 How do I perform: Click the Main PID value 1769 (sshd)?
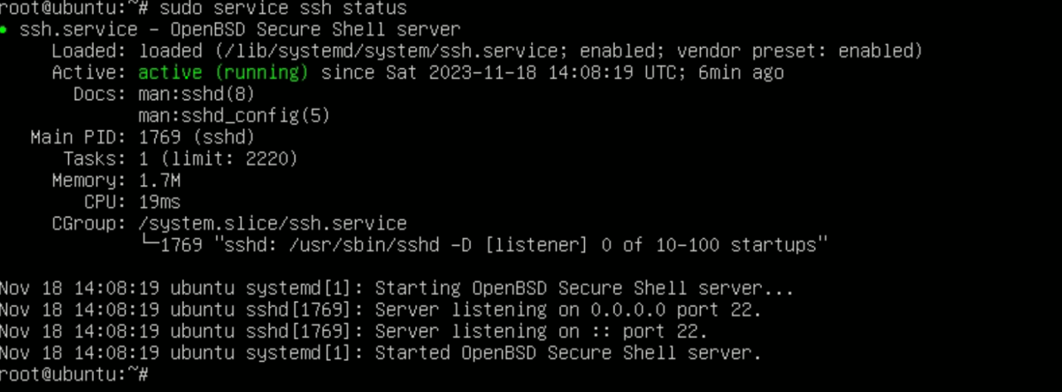coord(197,137)
